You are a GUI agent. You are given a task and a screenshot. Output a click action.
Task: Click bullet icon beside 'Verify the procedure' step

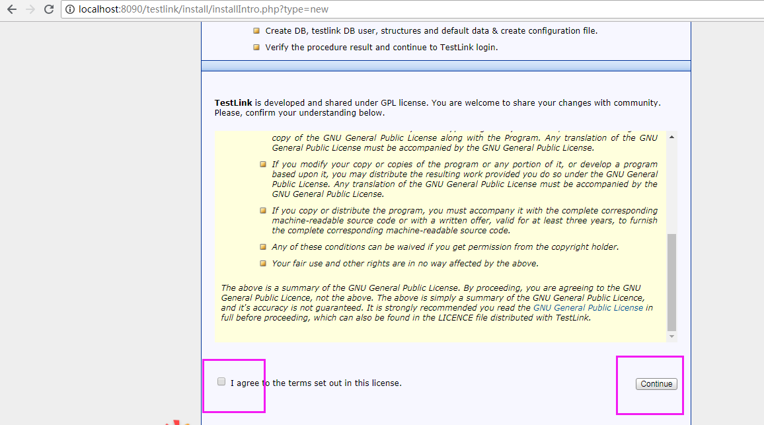click(x=256, y=48)
